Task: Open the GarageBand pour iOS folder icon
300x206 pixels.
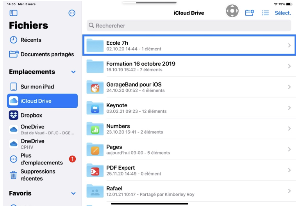Action: [95, 87]
